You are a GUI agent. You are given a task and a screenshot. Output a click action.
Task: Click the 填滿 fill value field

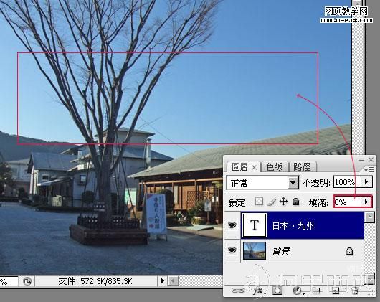click(x=347, y=202)
